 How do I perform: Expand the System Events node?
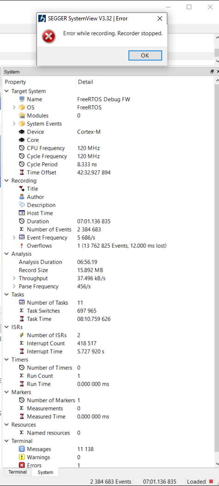pos(14,123)
